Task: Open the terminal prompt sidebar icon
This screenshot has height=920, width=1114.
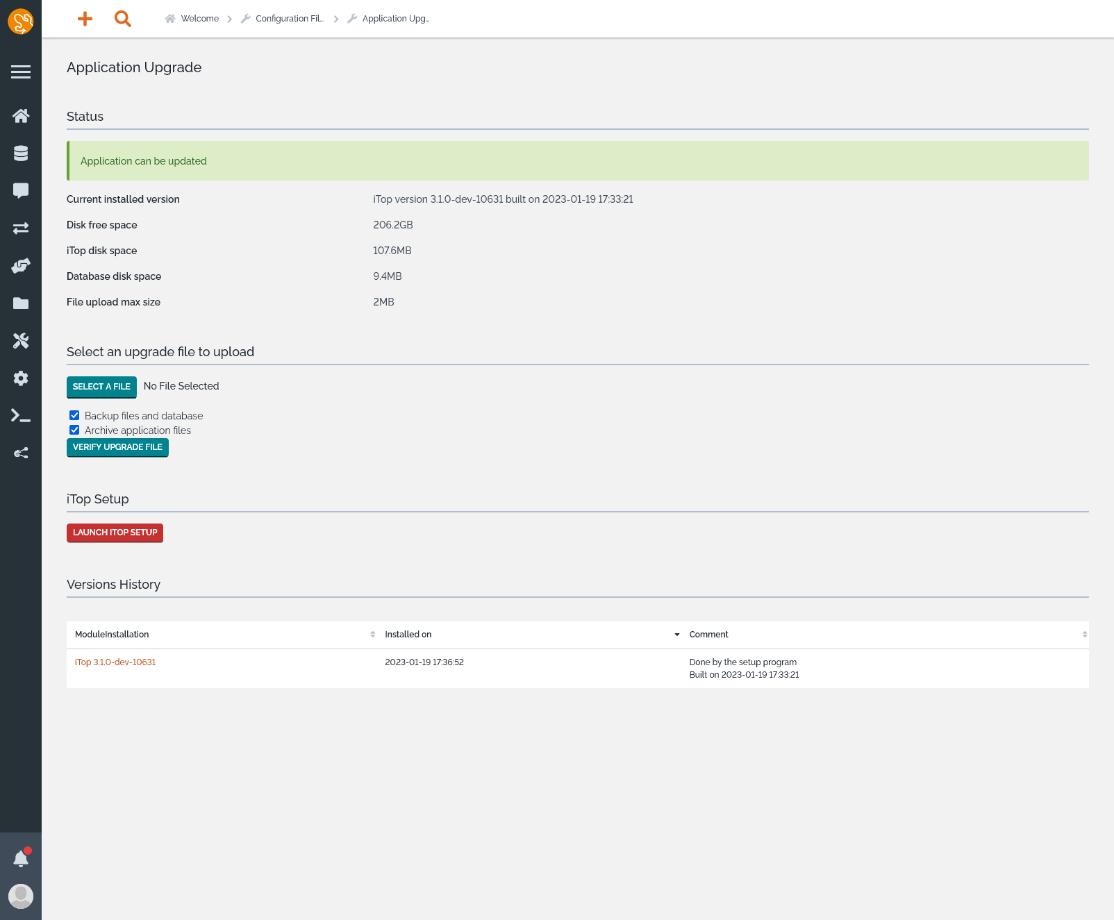Action: 21,416
